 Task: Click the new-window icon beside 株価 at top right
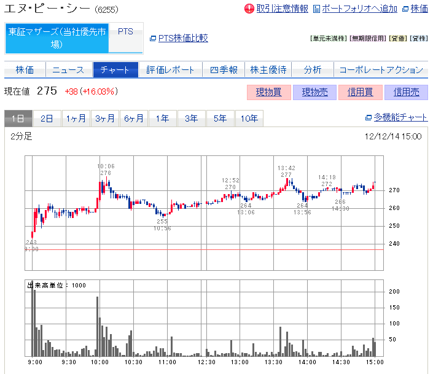[405, 9]
